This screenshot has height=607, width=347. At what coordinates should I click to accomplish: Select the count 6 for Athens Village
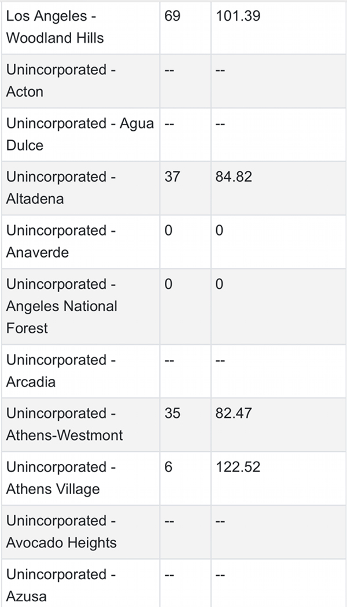[x=168, y=467]
